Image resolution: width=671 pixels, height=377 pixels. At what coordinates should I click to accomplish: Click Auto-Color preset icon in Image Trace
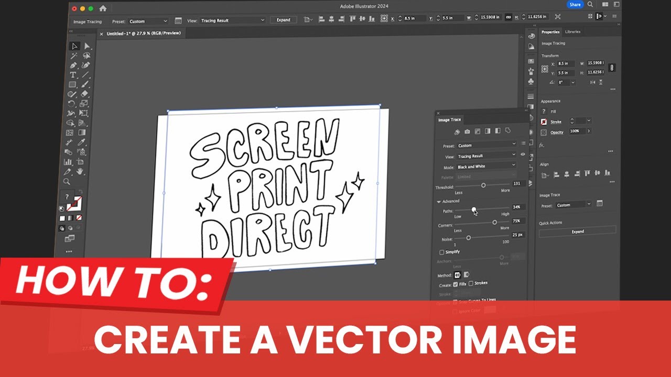pos(457,131)
